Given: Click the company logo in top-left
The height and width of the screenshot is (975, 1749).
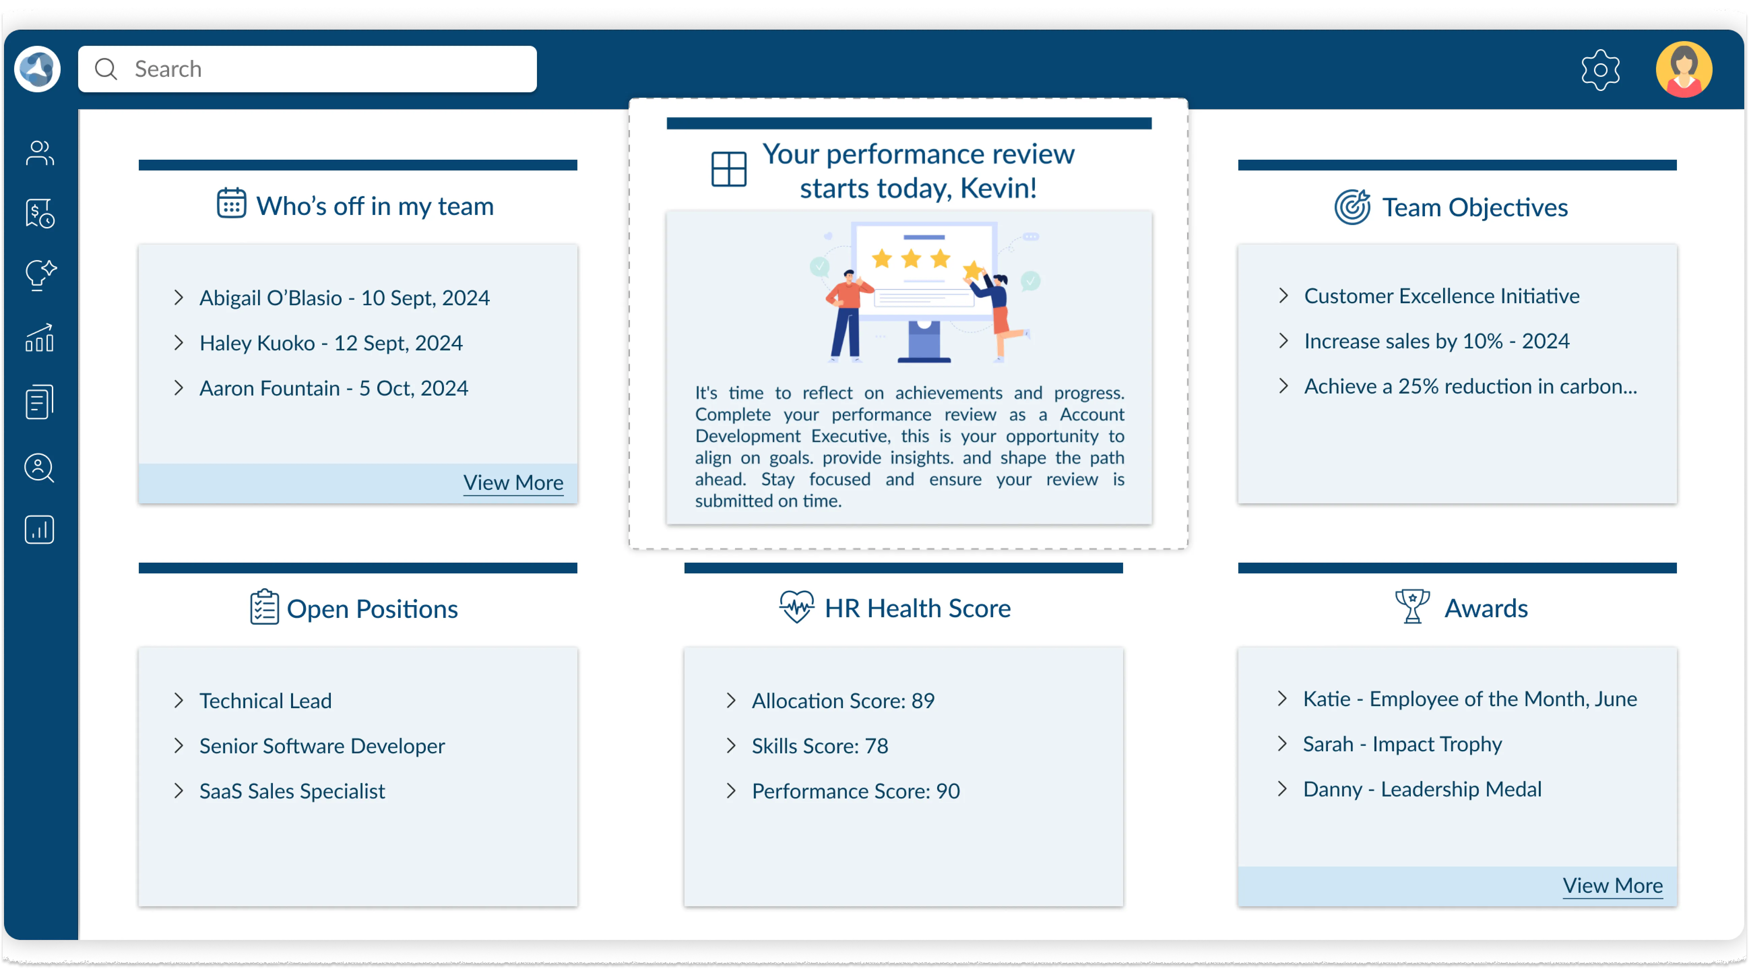Looking at the screenshot, I should [x=37, y=69].
